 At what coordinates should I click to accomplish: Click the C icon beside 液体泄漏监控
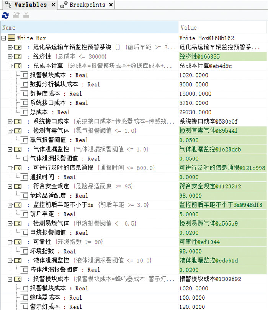point(18,261)
